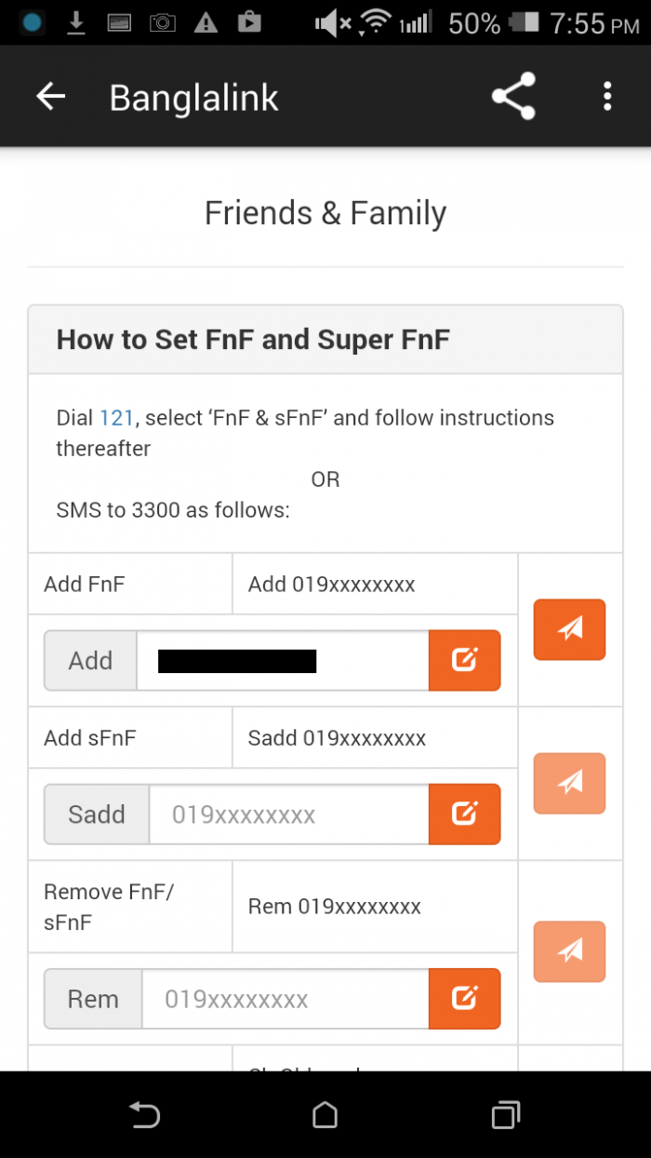The image size is (651, 1158).
Task: Focus the Rem number input field
Action: pyautogui.click(x=285, y=999)
